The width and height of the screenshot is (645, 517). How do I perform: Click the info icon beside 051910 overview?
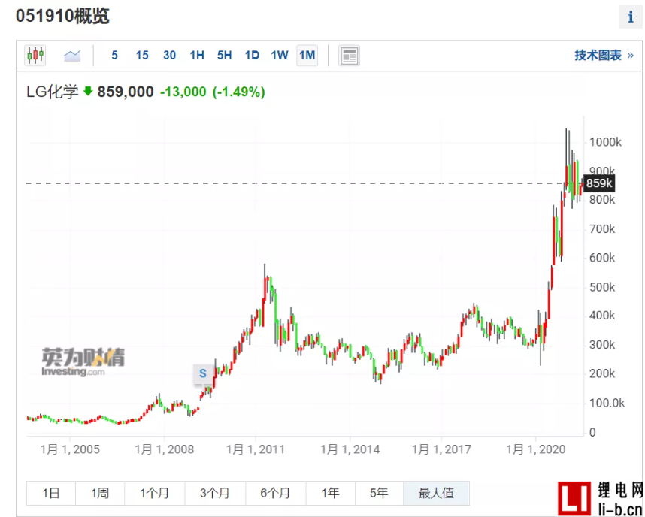pyautogui.click(x=631, y=17)
